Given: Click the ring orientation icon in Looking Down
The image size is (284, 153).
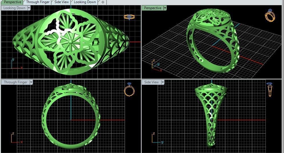Looking at the screenshot, I should pyautogui.click(x=129, y=17).
